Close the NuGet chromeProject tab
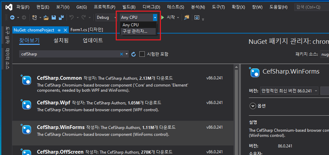This screenshot has height=155, width=329. tap(65, 30)
